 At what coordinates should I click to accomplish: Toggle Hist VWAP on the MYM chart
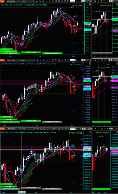click(8, 51)
